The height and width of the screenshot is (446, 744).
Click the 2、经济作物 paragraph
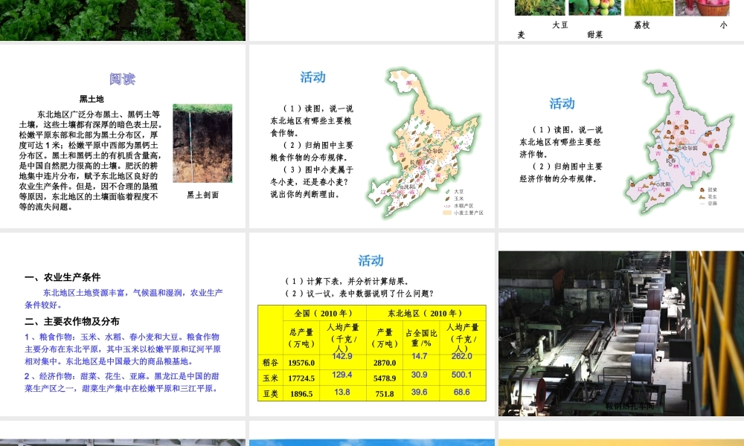click(x=123, y=382)
